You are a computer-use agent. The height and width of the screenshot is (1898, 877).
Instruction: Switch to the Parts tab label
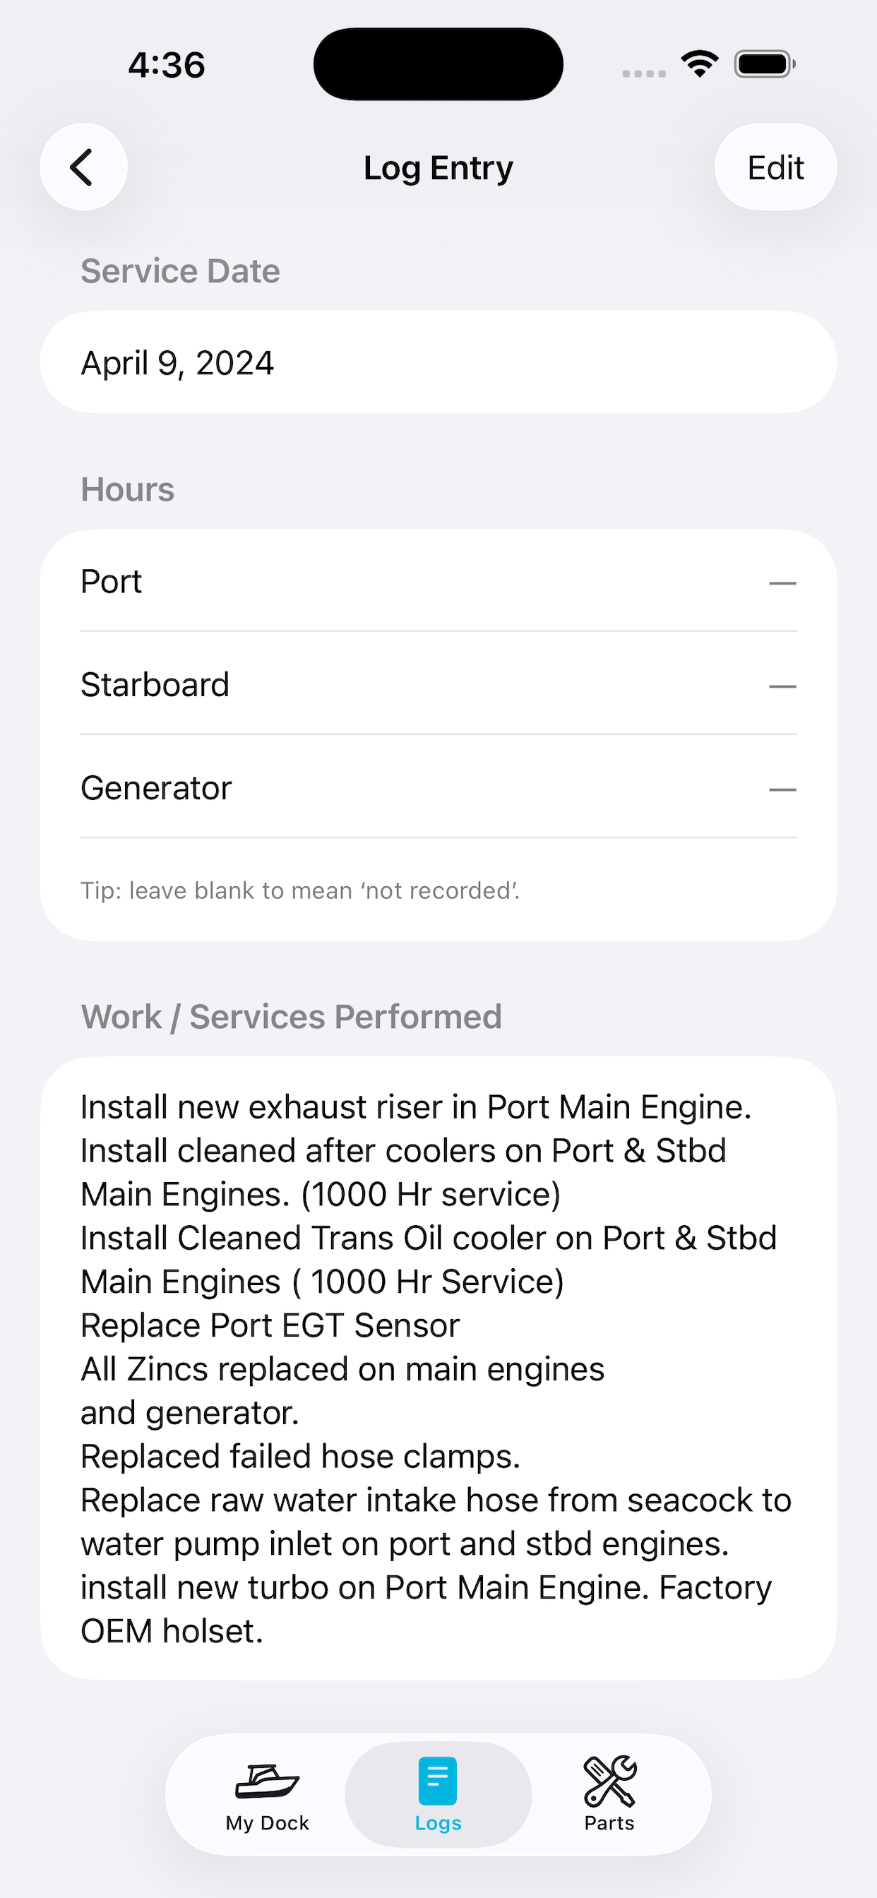click(609, 1823)
